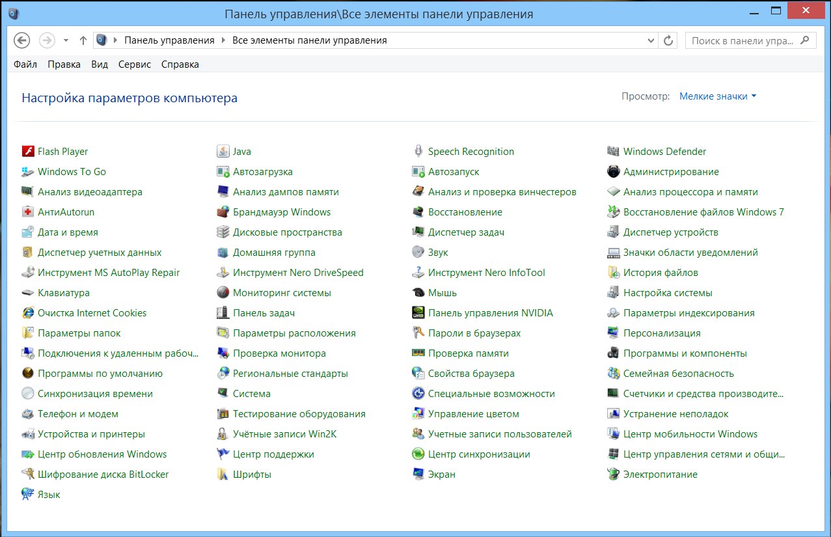Click the Телефон и модем icon
Screen dimensions: 831x537
[28, 414]
